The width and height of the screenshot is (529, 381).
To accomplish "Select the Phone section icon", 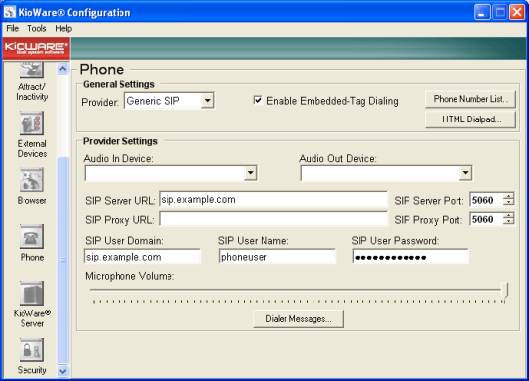I will click(31, 237).
